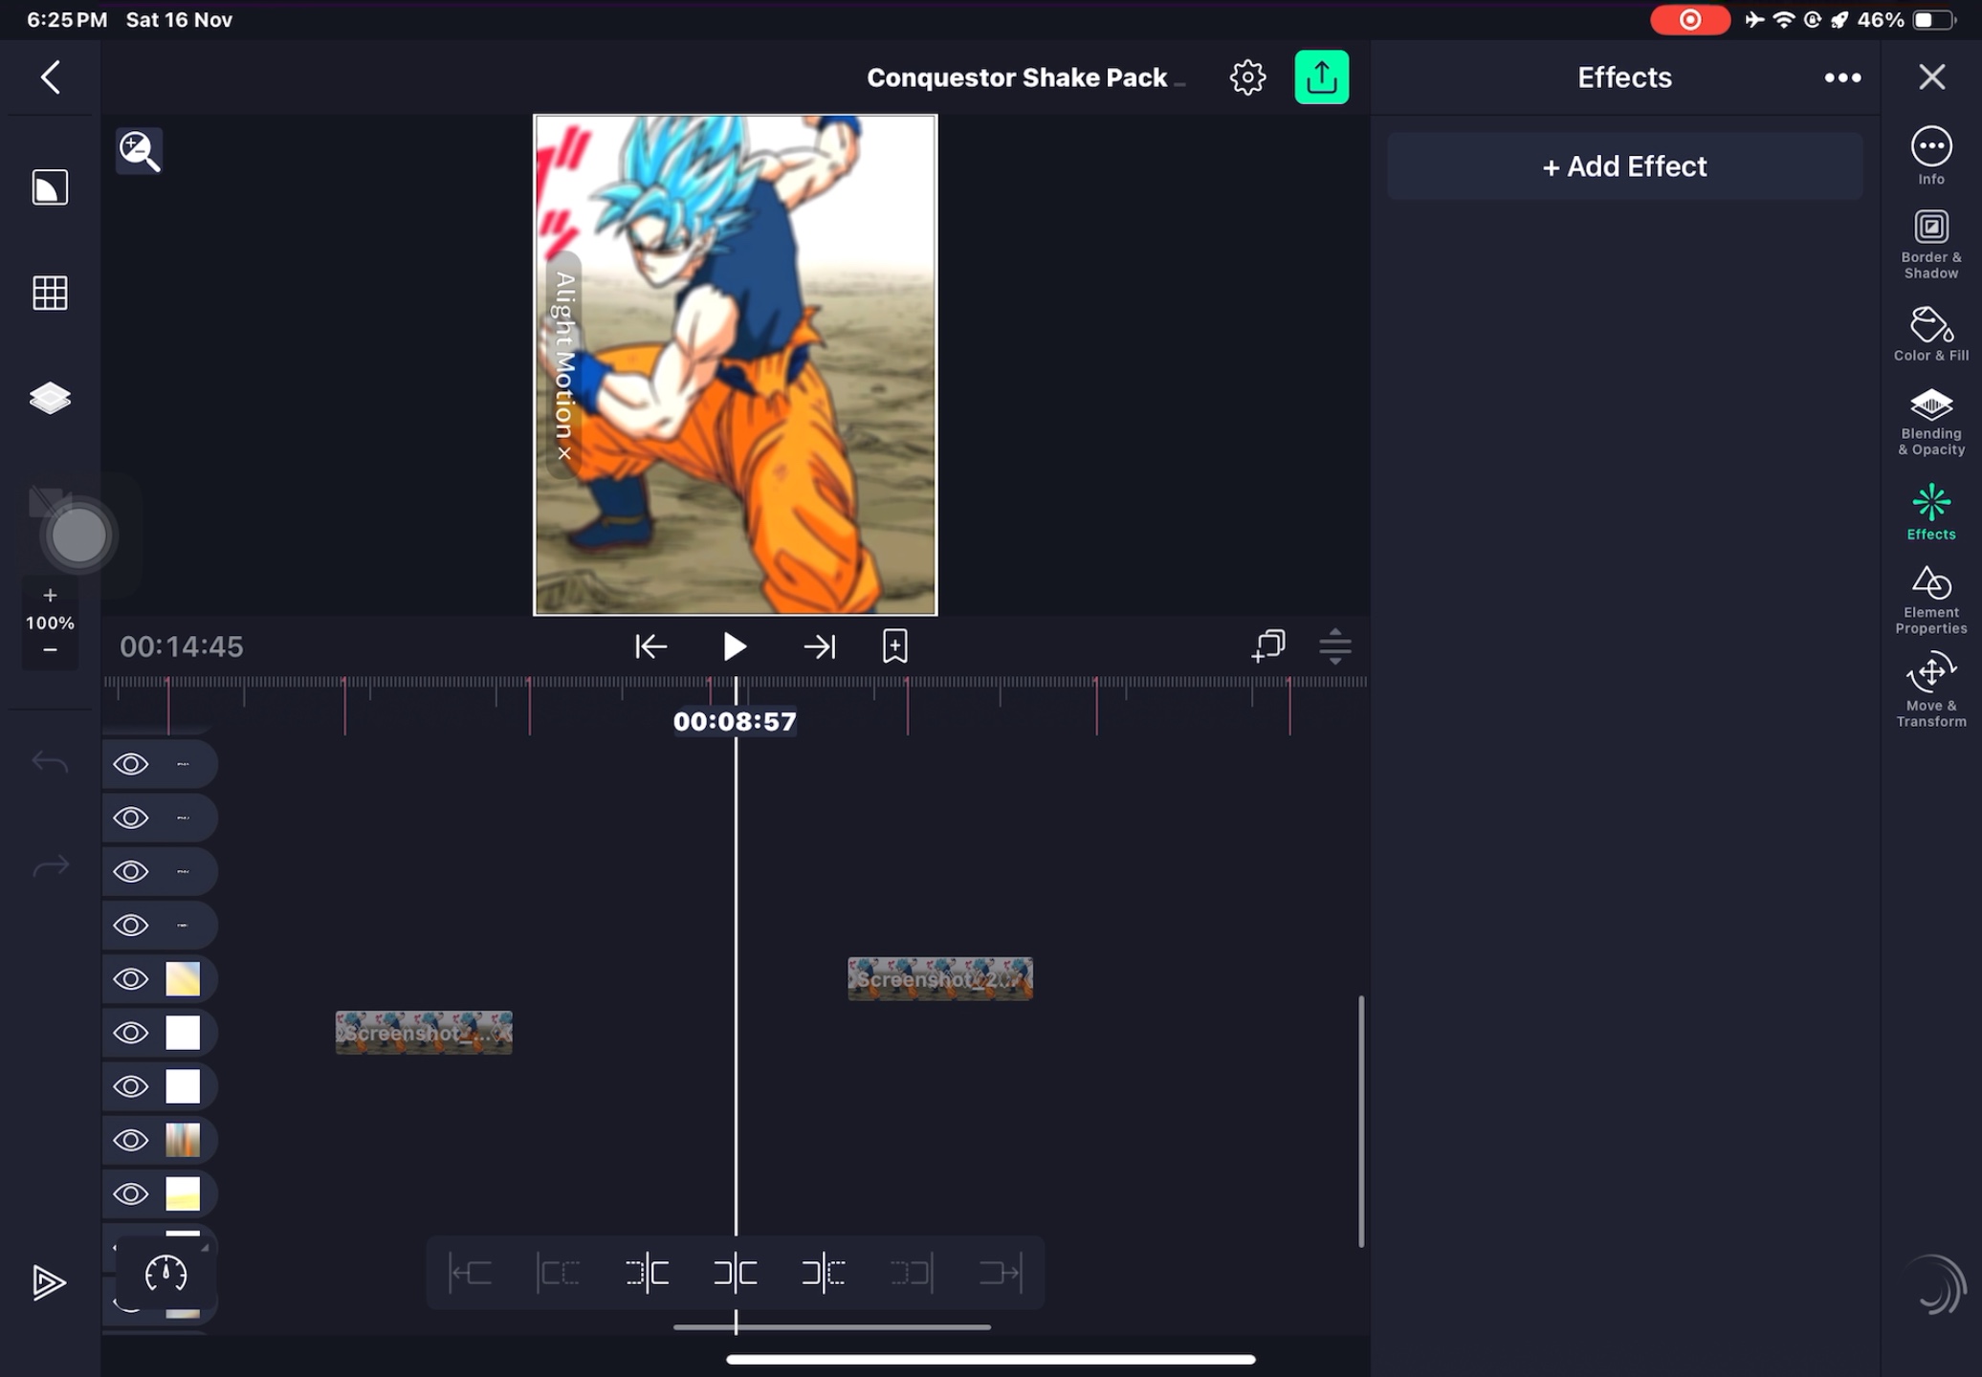Screen dimensions: 1982x1377
Task: Increase preview zoom with the plus button
Action: tap(50, 595)
